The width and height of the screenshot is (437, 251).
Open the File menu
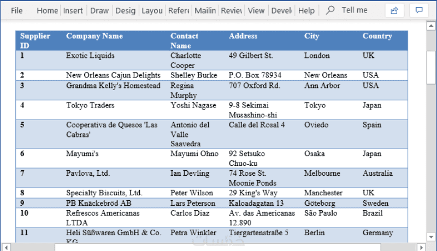(17, 10)
